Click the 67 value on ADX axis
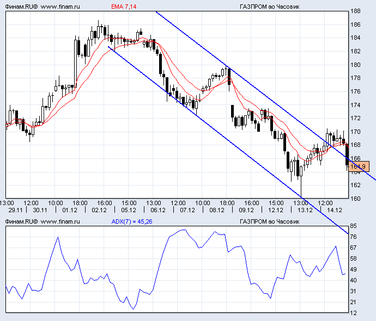Screen dimensions: 376x321 [354, 248]
